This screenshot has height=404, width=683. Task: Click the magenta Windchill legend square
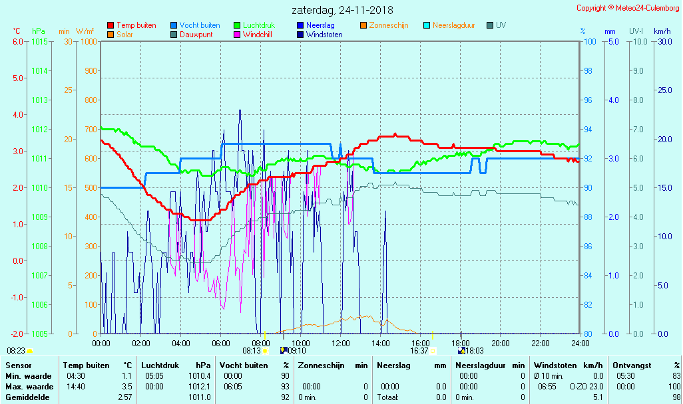tap(237, 35)
